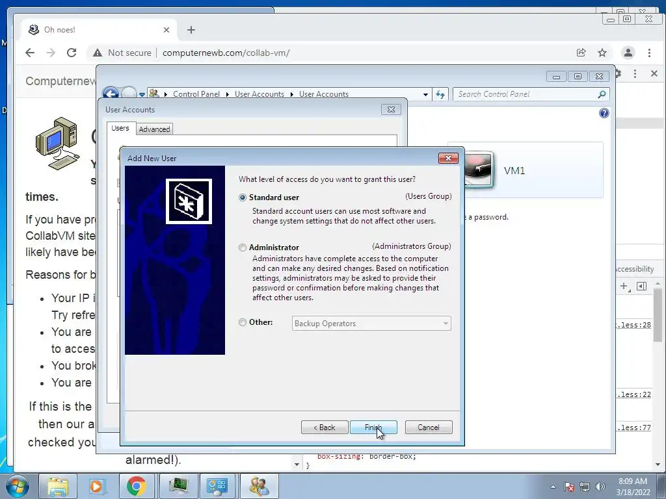The image size is (666, 499).
Task: Open the Chrome three-dot menu
Action: pyautogui.click(x=650, y=53)
